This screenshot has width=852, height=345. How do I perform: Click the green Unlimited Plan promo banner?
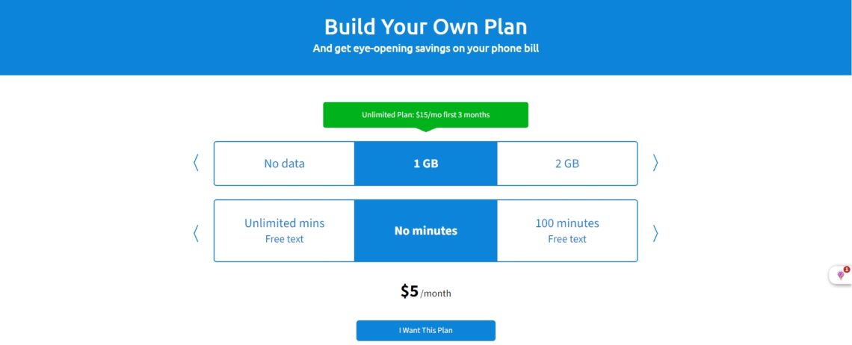click(425, 115)
